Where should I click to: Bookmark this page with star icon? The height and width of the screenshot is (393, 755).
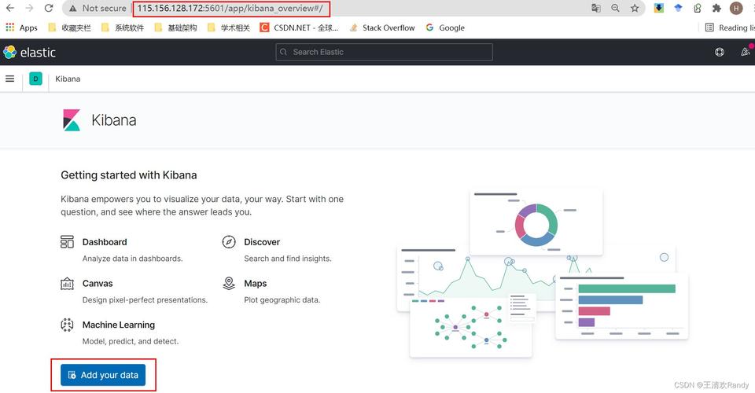click(x=635, y=8)
